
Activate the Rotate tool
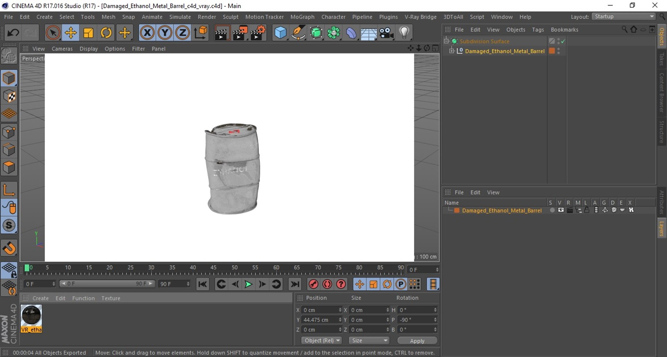click(x=106, y=33)
